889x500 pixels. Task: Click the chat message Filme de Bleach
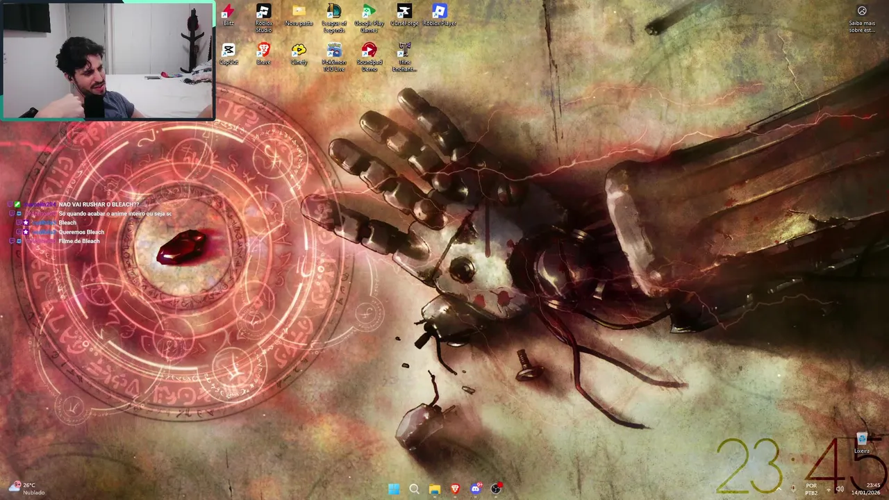(x=79, y=241)
